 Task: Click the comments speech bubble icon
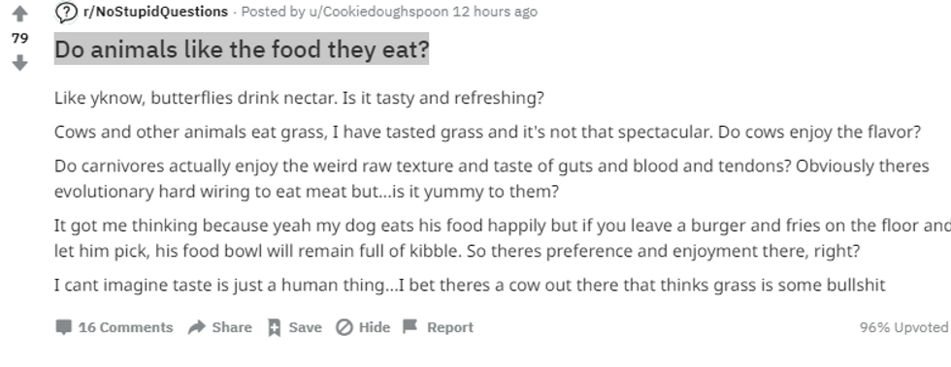(64, 327)
